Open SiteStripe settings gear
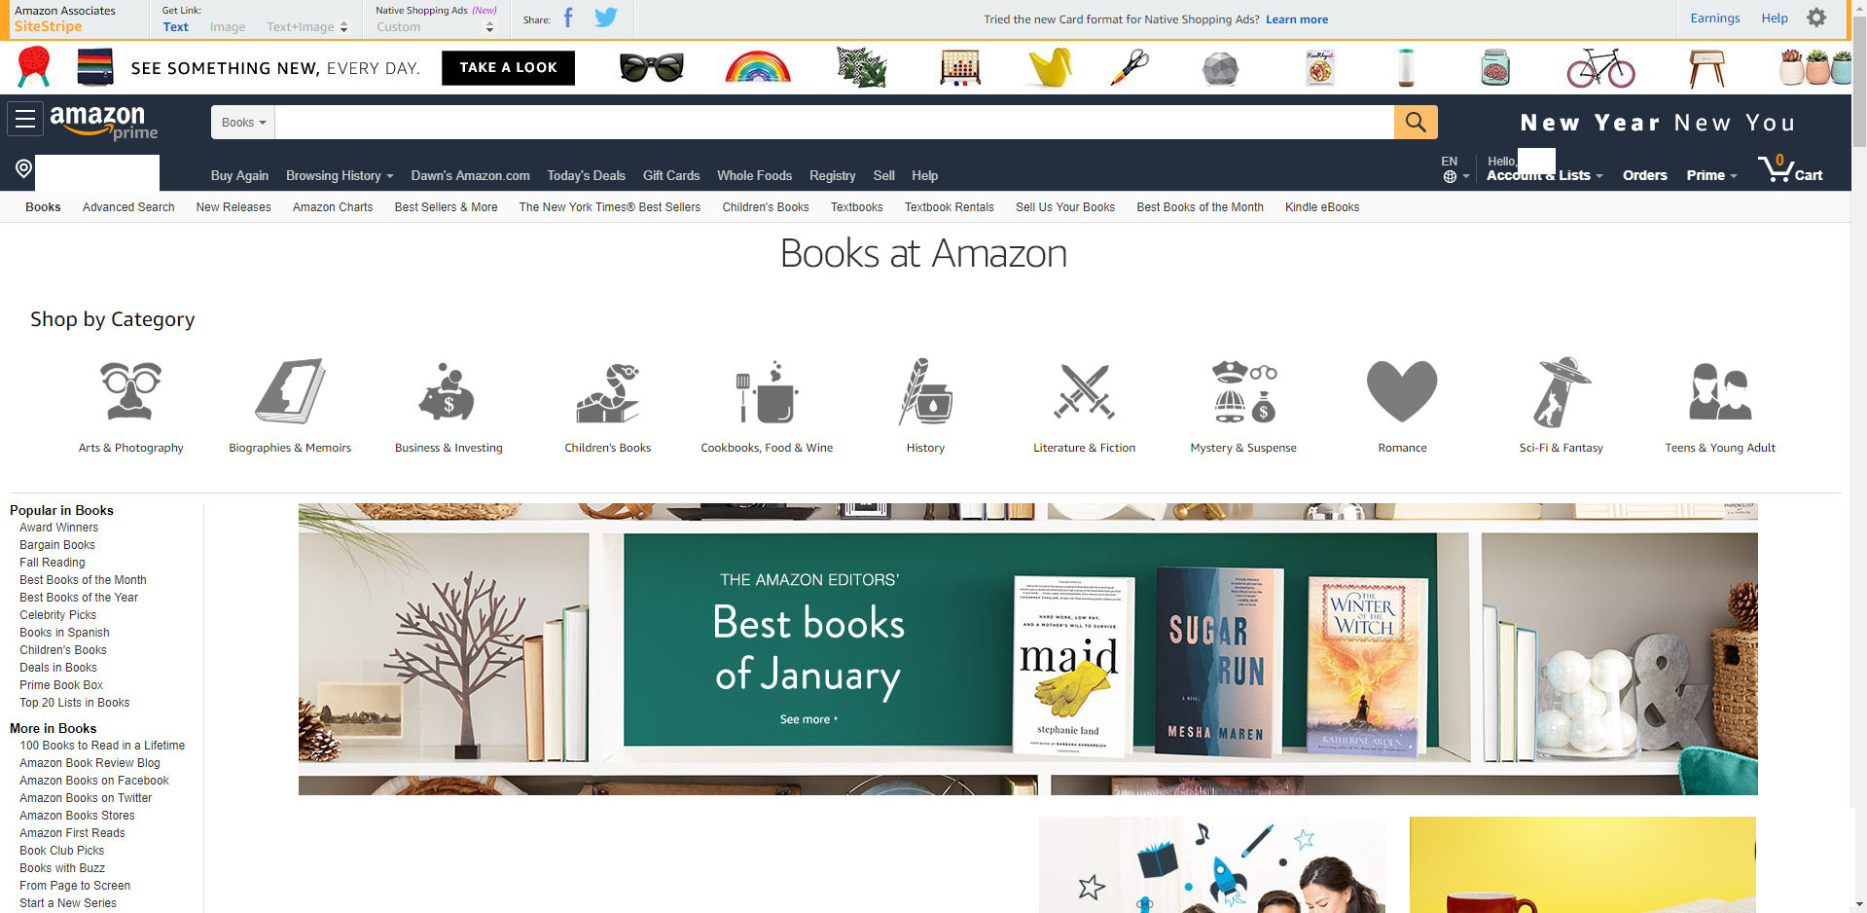The height and width of the screenshot is (913, 1867). pos(1816,18)
